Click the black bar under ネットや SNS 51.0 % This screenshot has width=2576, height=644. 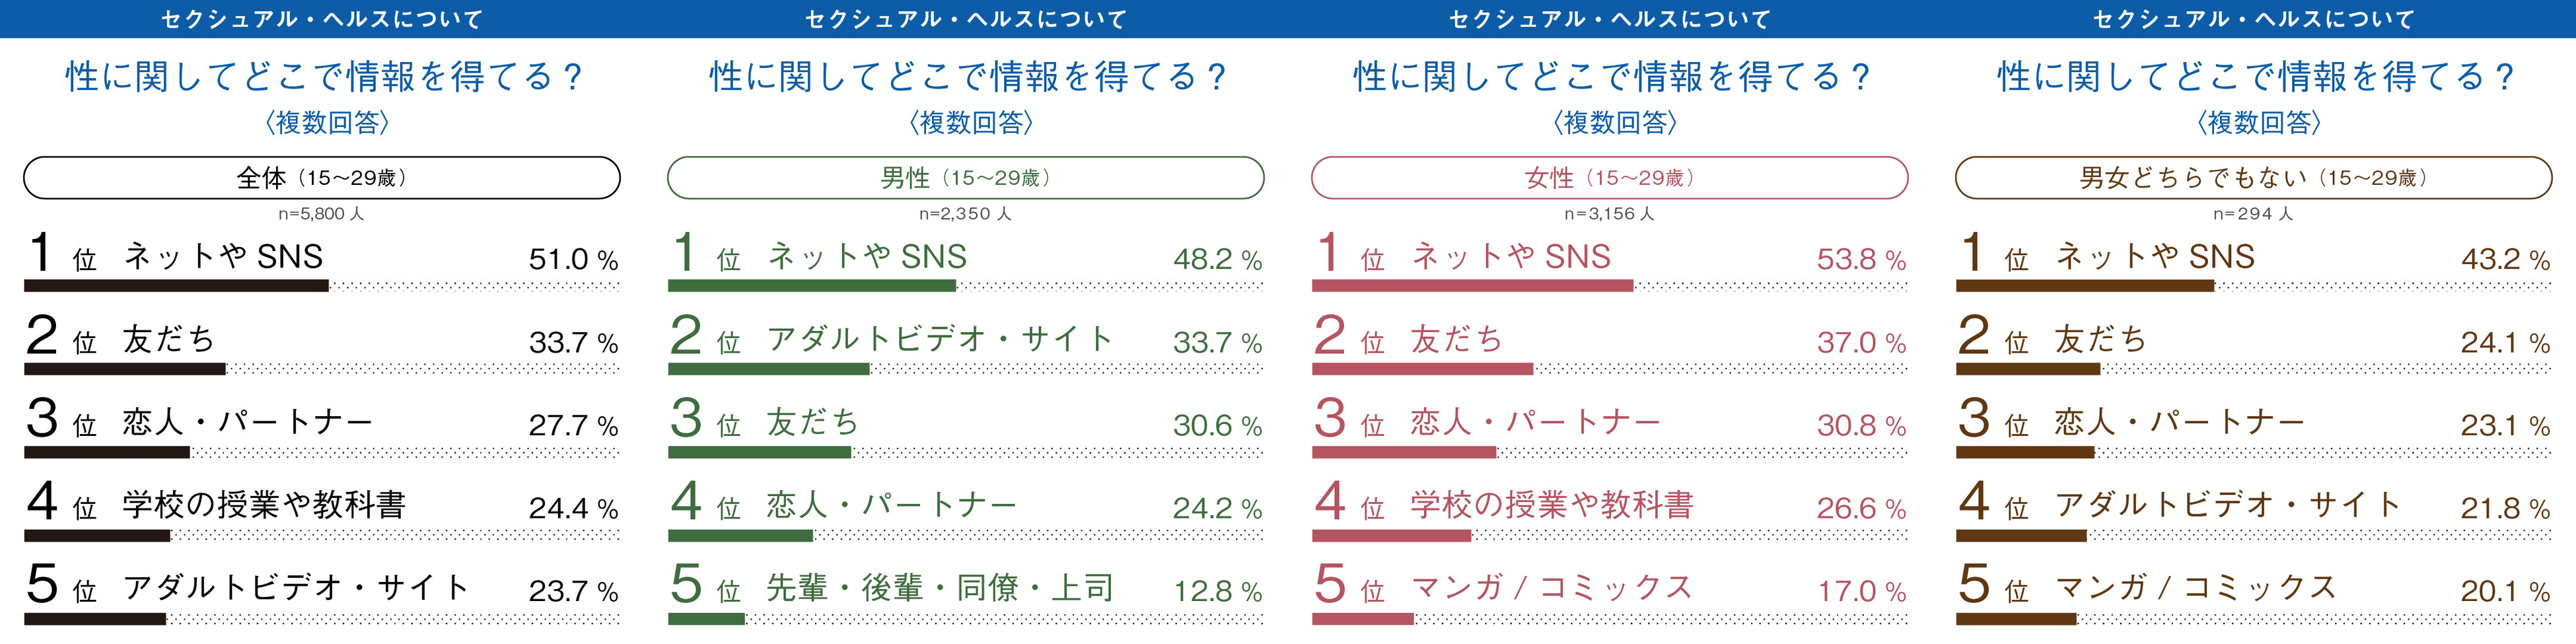(176, 286)
